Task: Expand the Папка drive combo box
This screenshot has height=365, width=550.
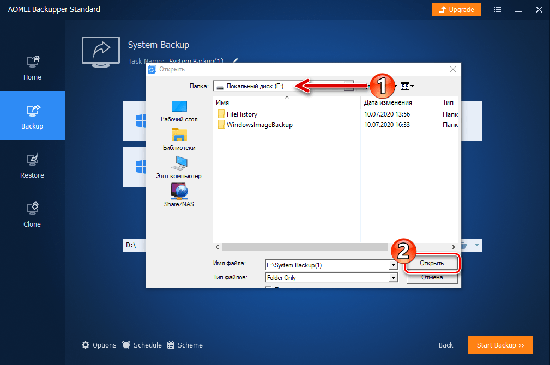Action: 283,86
